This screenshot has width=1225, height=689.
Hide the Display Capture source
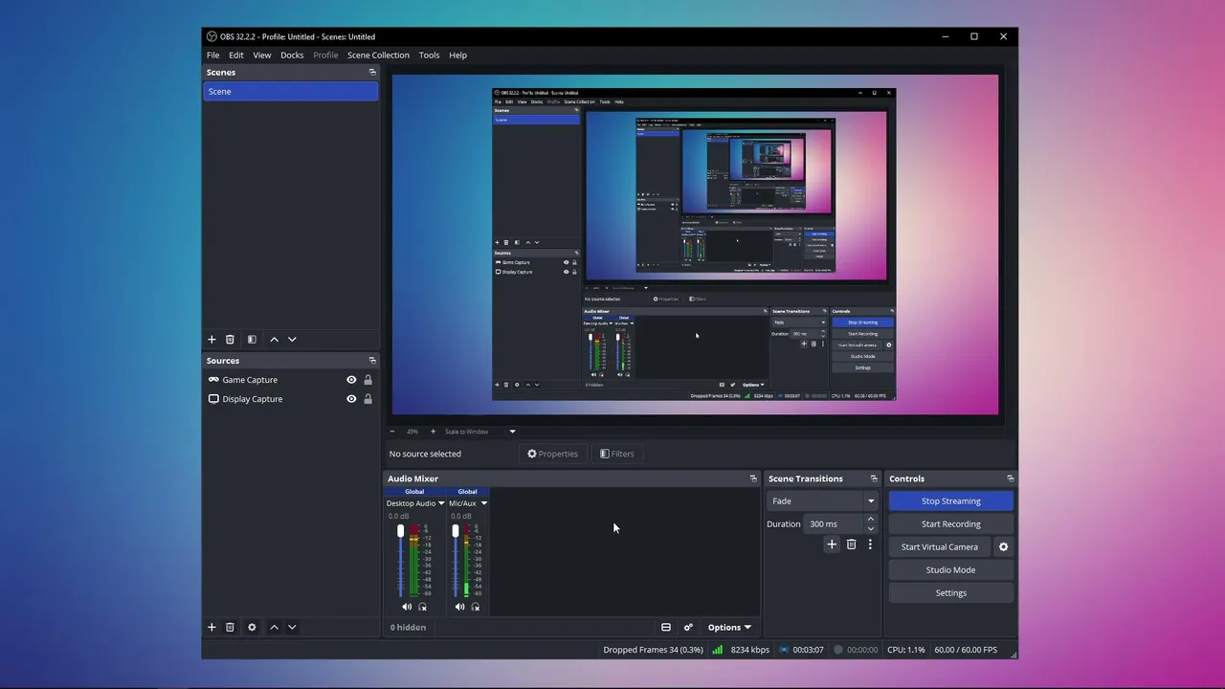tap(351, 399)
